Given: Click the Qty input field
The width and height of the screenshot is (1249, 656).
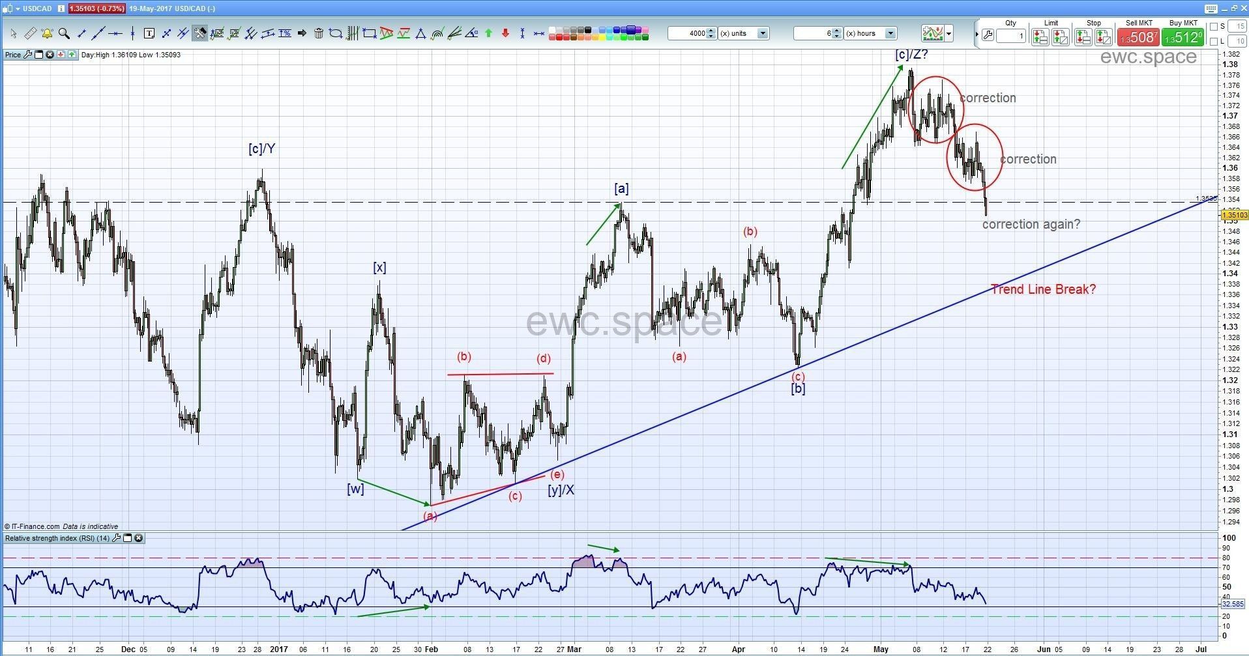Looking at the screenshot, I should pyautogui.click(x=1011, y=36).
